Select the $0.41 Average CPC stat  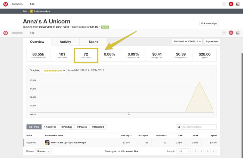[157, 55]
